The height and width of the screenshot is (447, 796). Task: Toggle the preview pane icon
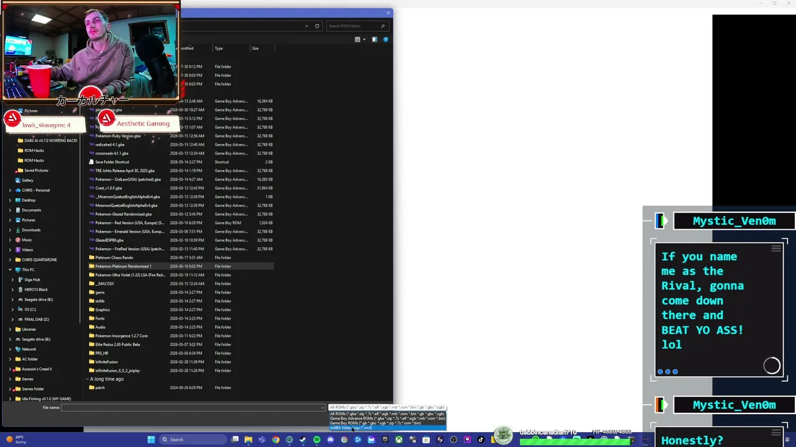click(374, 40)
